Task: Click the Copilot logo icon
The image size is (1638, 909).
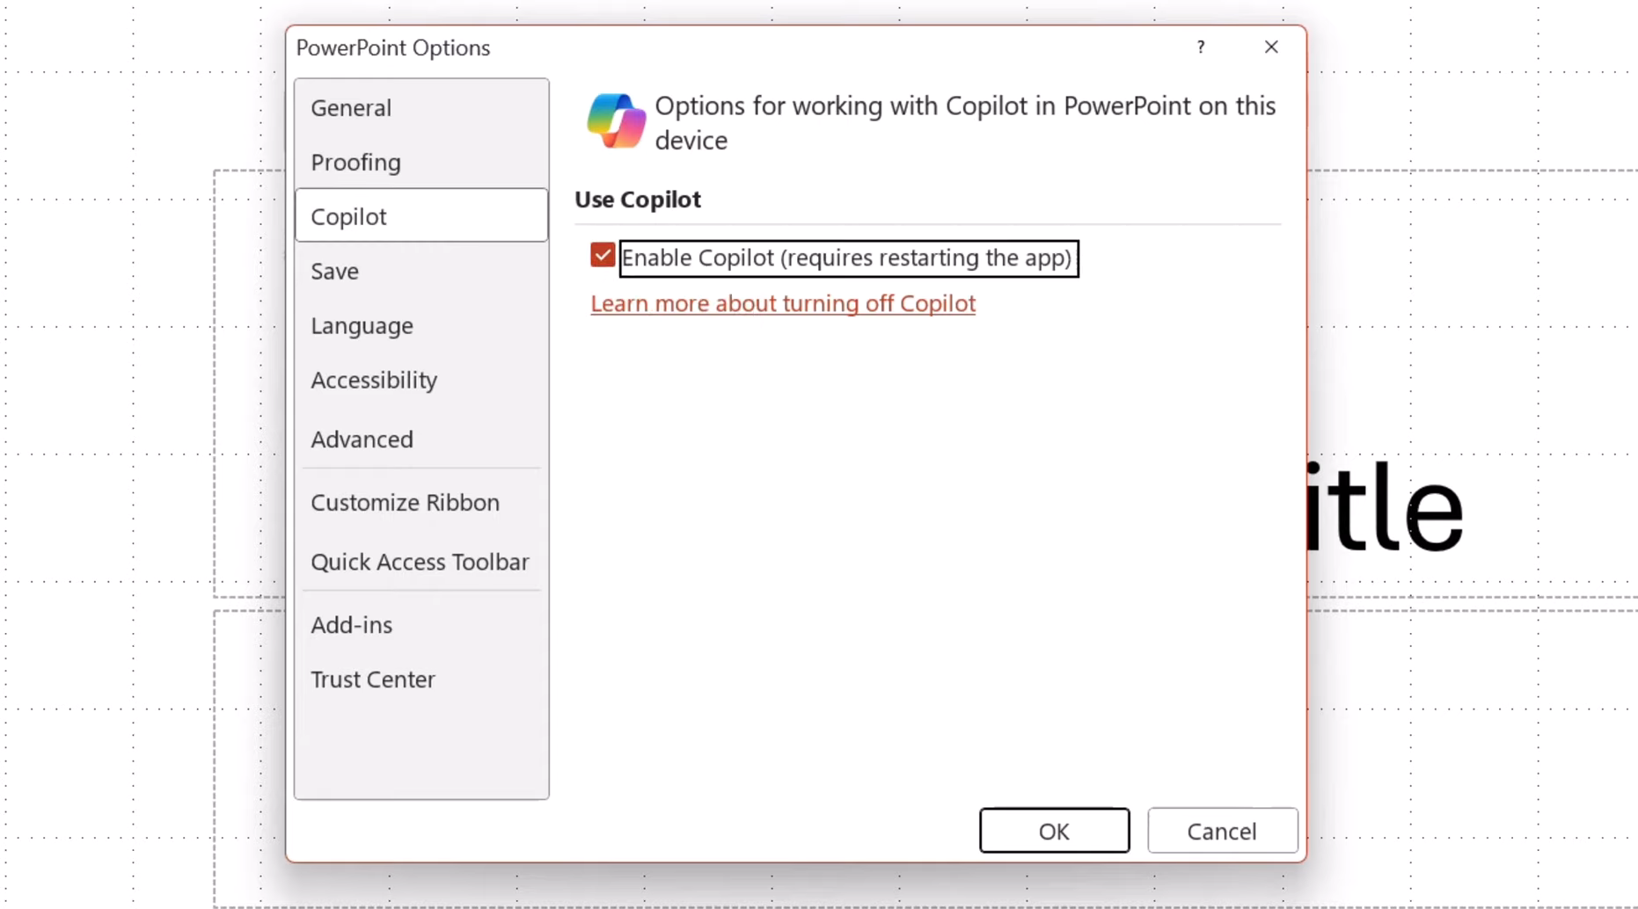Action: pyautogui.click(x=616, y=121)
